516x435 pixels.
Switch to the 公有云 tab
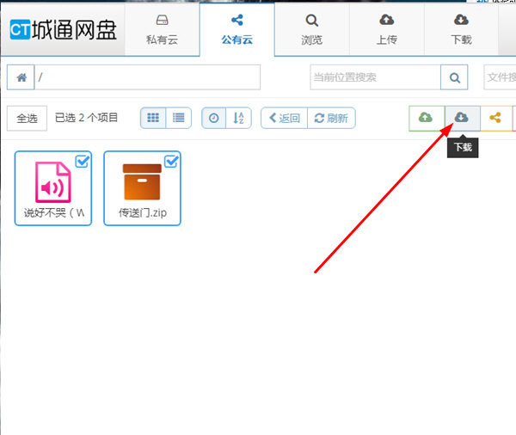[237, 30]
